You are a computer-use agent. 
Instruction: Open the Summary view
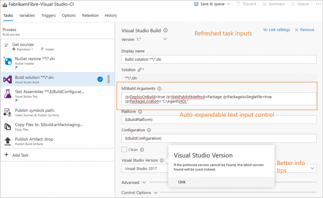[273, 4]
